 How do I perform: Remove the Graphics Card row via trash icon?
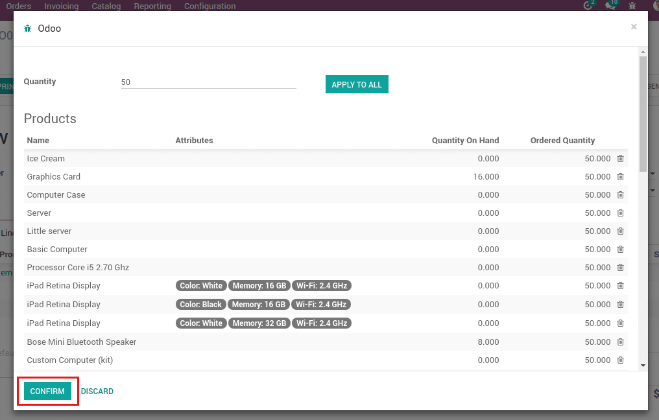pyautogui.click(x=620, y=177)
